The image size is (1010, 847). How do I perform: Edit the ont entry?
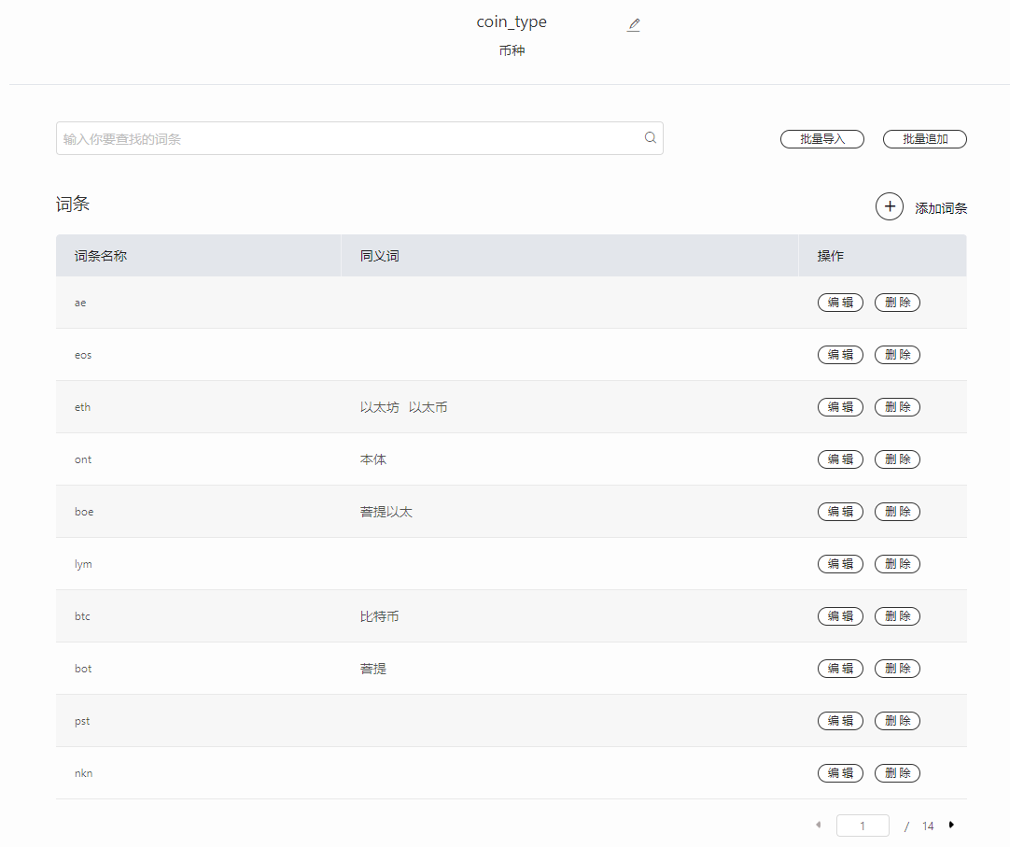coord(840,459)
